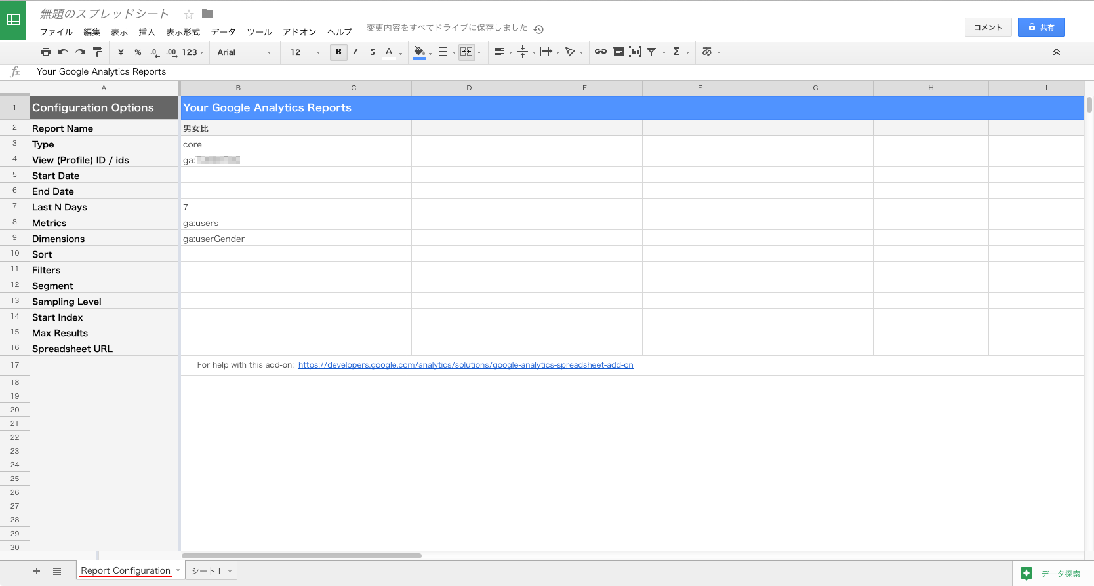Add a new sheet with plus
Screen dimensions: 1094x586
pyautogui.click(x=37, y=571)
